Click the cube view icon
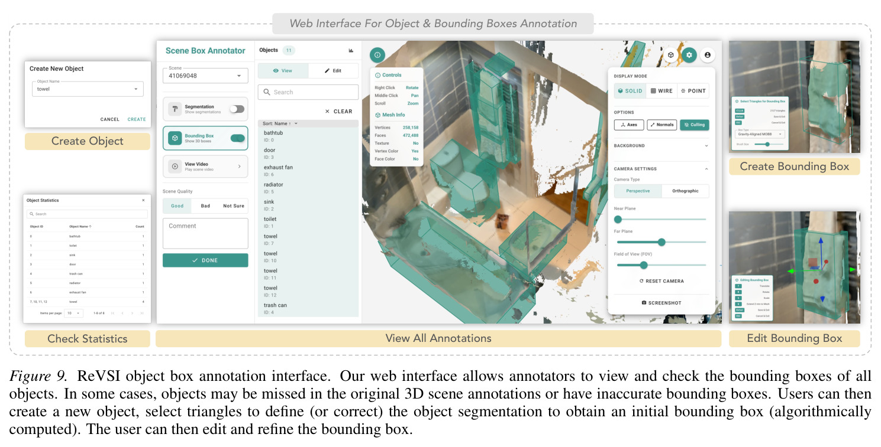This screenshot has width=881, height=447. click(x=670, y=55)
